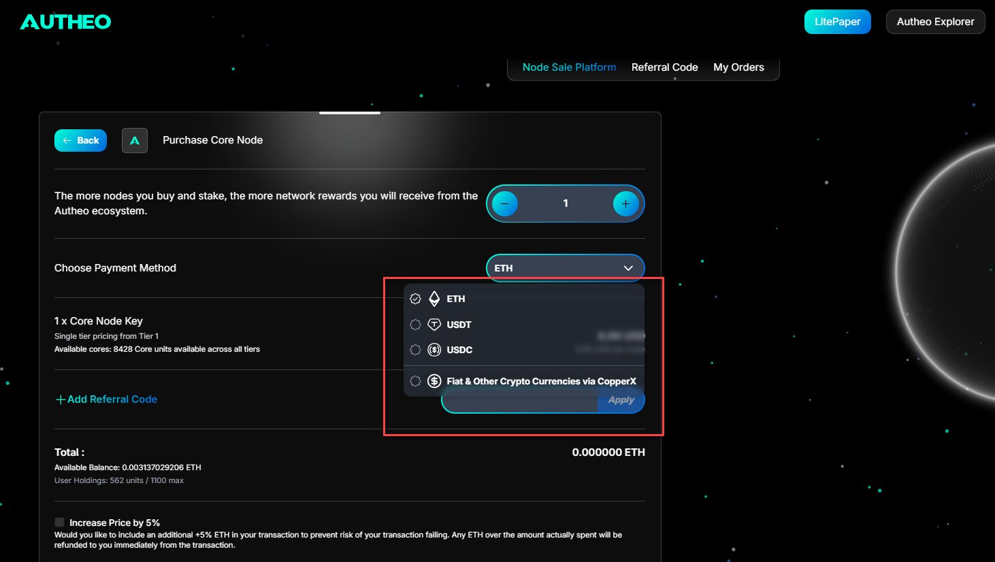Click the plus icon before Add Referral Code
This screenshot has width=995, height=562.
pyautogui.click(x=61, y=399)
